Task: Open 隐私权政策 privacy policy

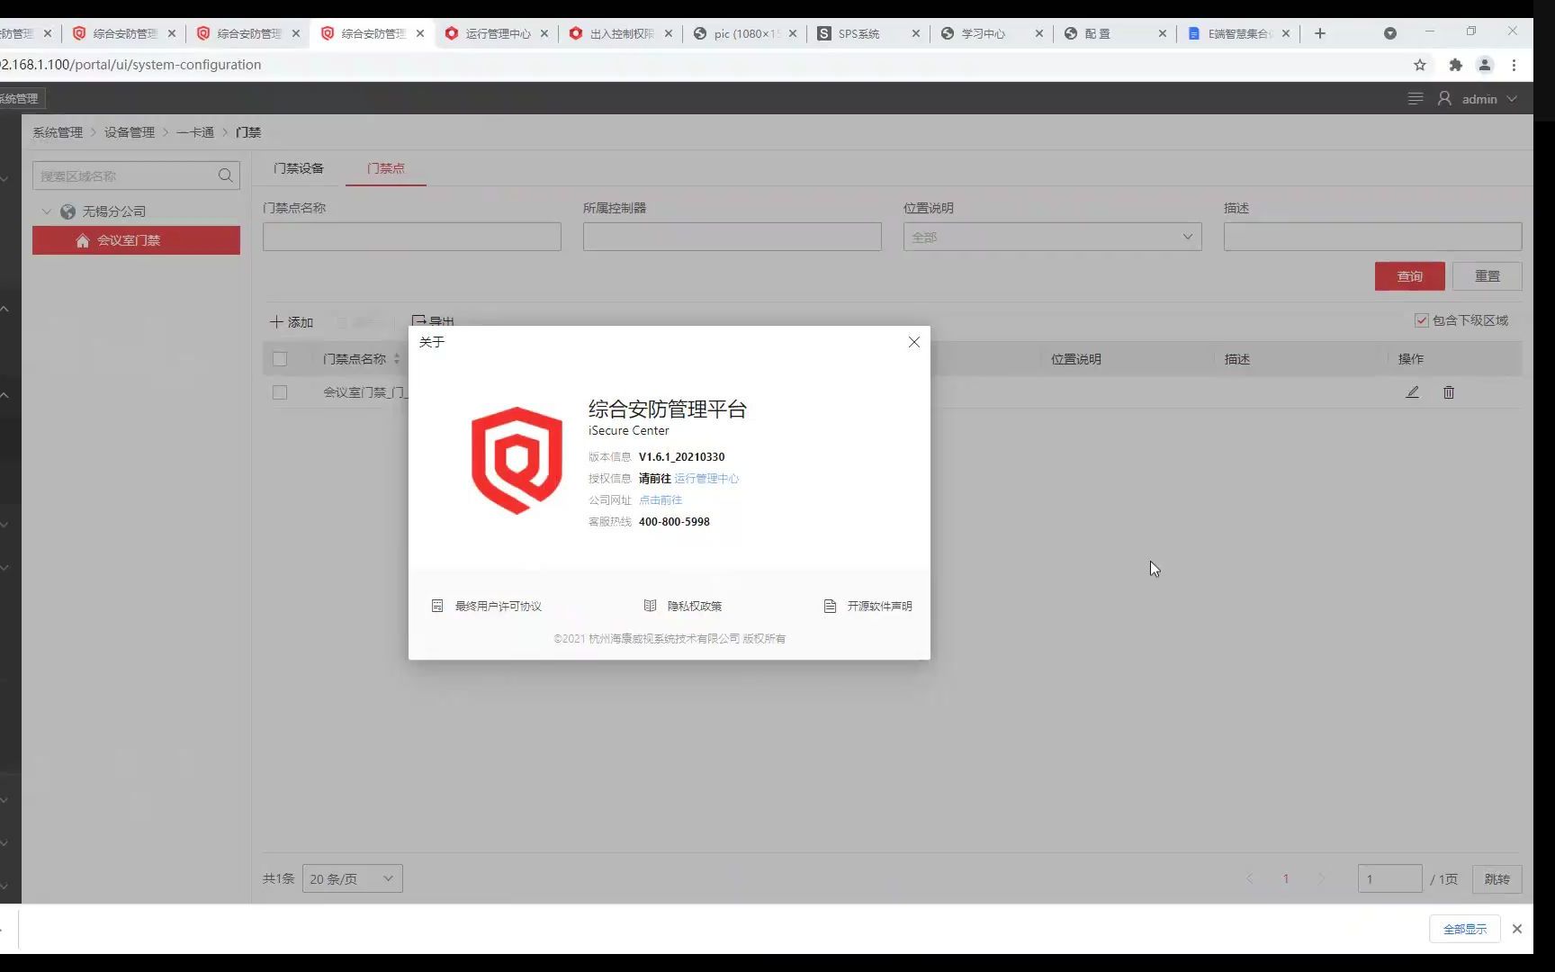Action: pos(683,607)
